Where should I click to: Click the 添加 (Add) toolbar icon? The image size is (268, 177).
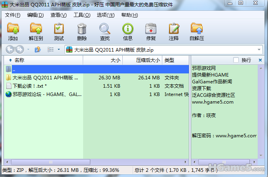coord(13,29)
